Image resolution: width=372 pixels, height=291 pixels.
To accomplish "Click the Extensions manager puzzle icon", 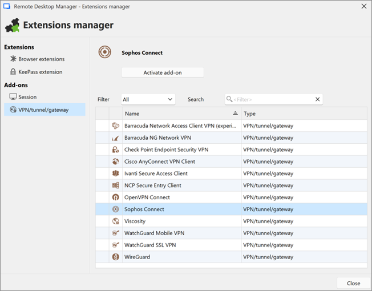I will coord(13,25).
